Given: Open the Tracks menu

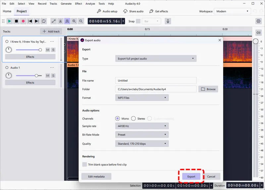Looking at the screenshot, I should point(53,4).
